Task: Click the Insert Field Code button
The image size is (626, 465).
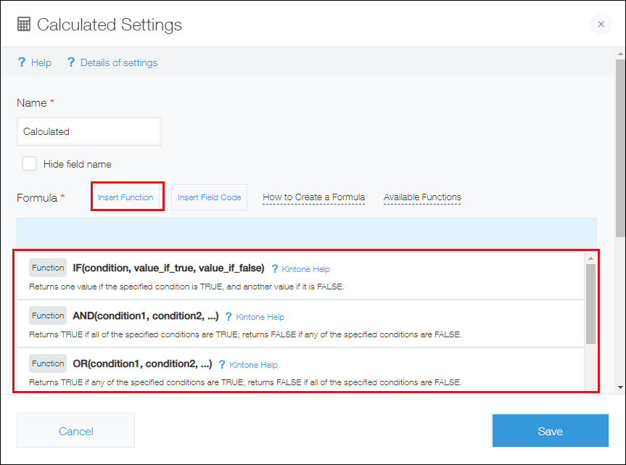Action: click(208, 197)
